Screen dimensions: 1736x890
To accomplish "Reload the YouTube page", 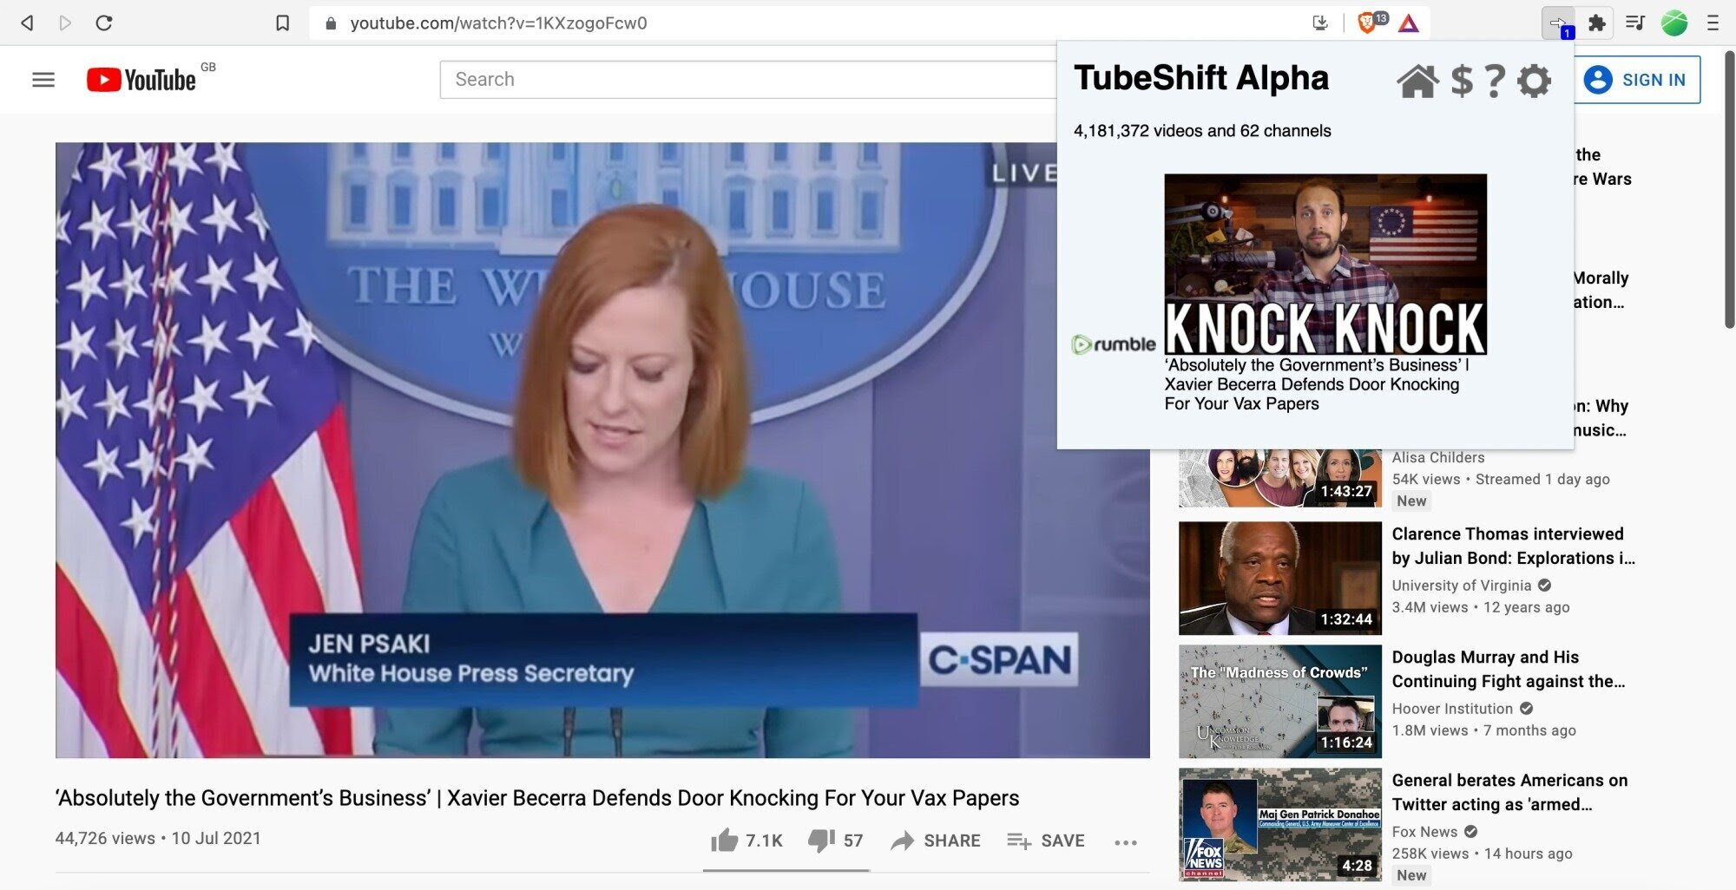I will [104, 23].
